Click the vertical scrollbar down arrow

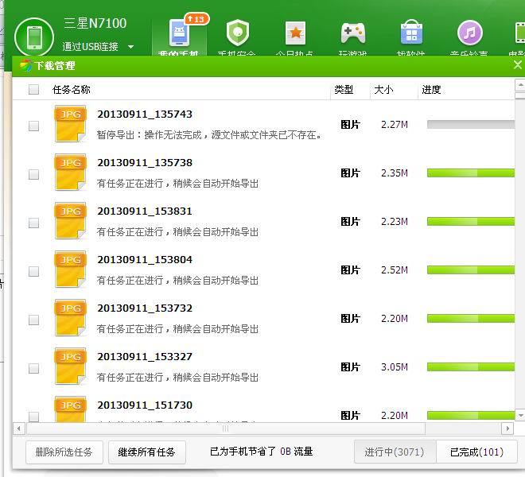520,416
